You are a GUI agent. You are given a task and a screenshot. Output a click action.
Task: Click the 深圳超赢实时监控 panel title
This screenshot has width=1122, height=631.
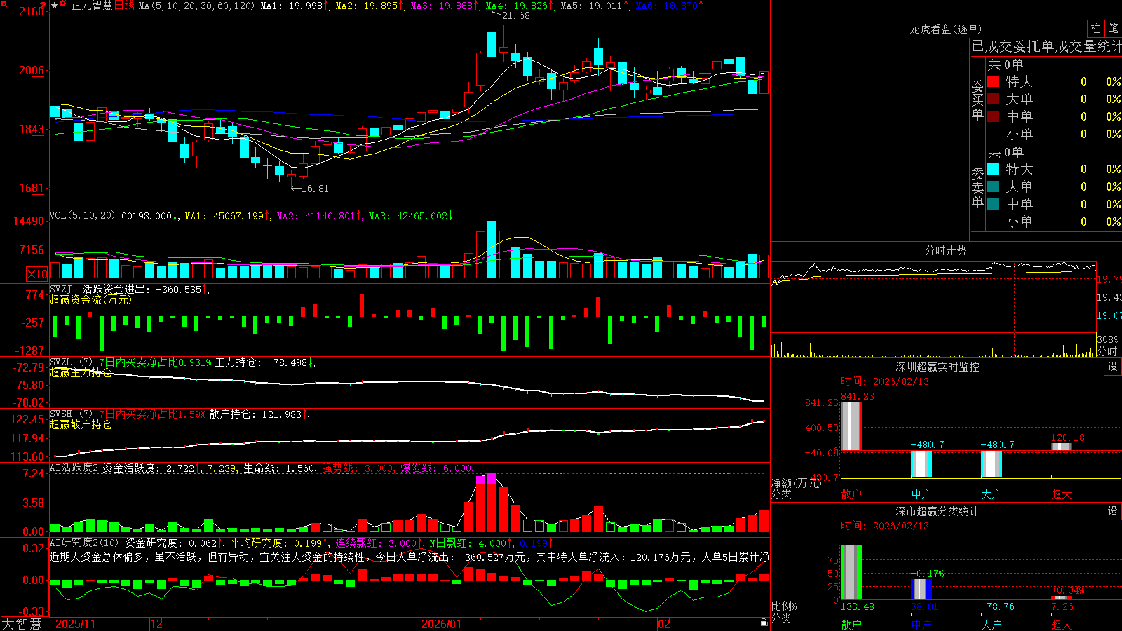pyautogui.click(x=938, y=367)
